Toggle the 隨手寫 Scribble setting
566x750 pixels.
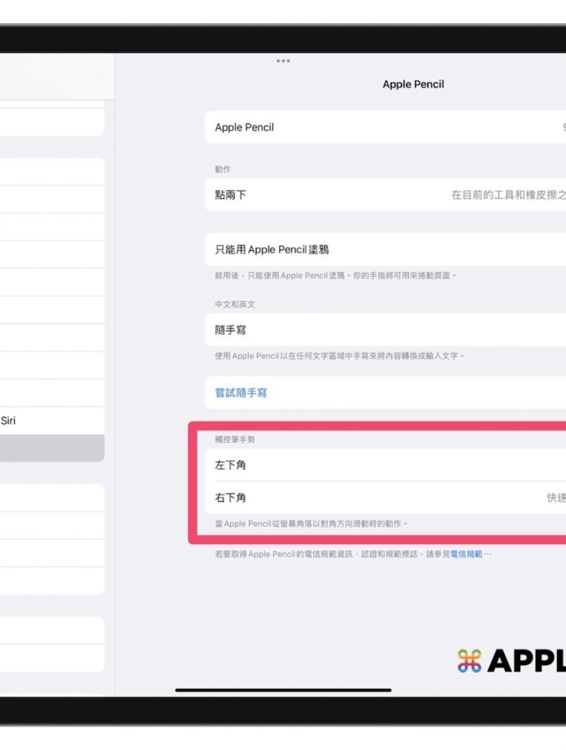coord(385,330)
